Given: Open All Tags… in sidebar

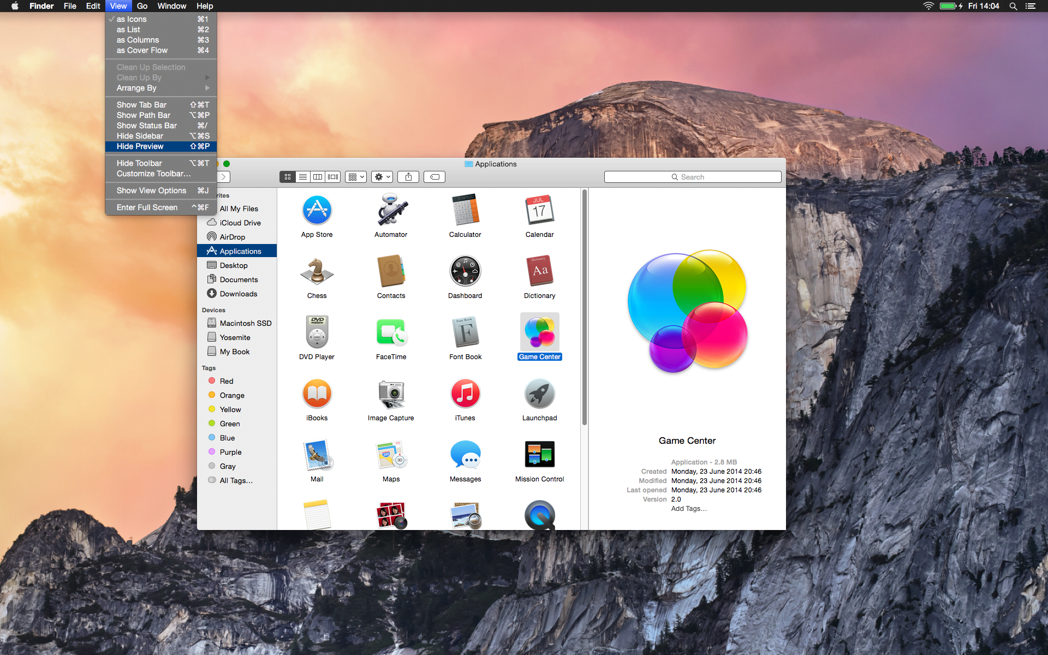Looking at the screenshot, I should (x=236, y=480).
